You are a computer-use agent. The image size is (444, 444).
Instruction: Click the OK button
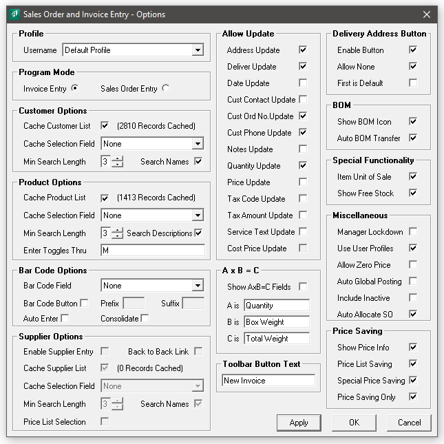[354, 423]
